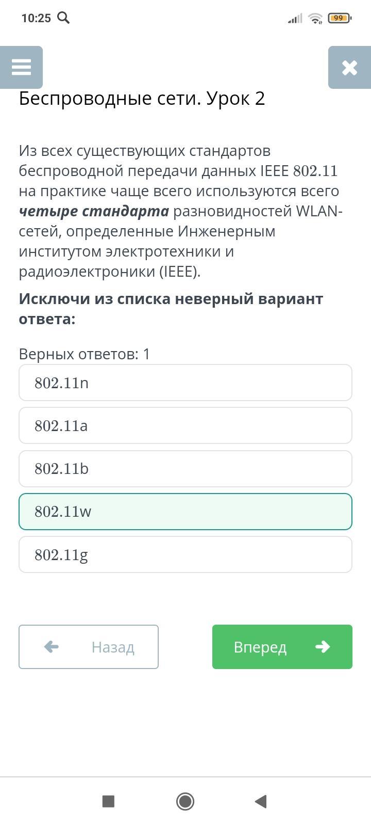Go to previous question with Назад
This screenshot has width=371, height=826.
pyautogui.click(x=89, y=647)
